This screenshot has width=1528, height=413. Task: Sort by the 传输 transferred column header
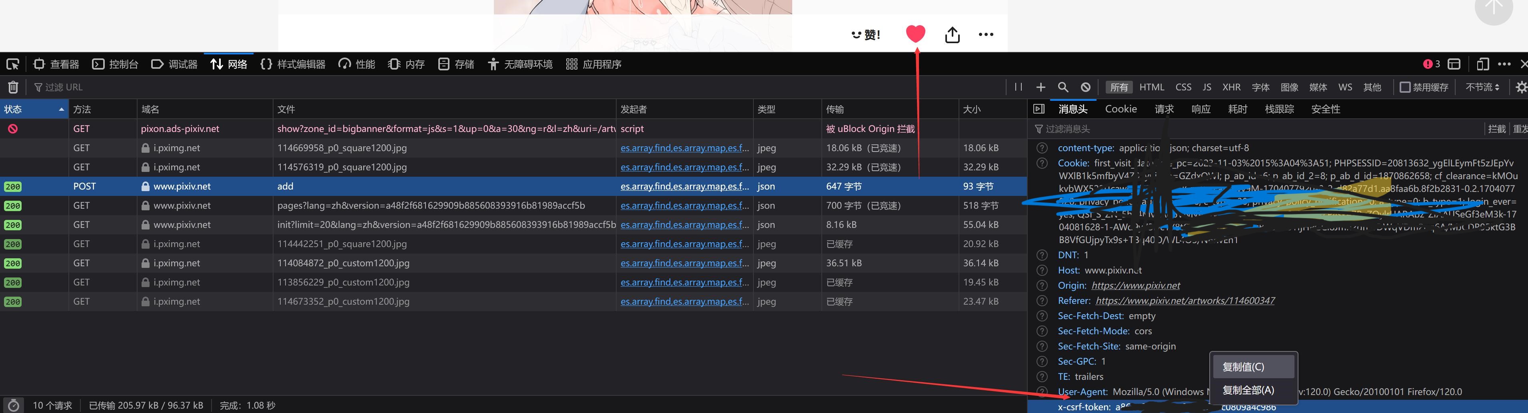pos(890,109)
